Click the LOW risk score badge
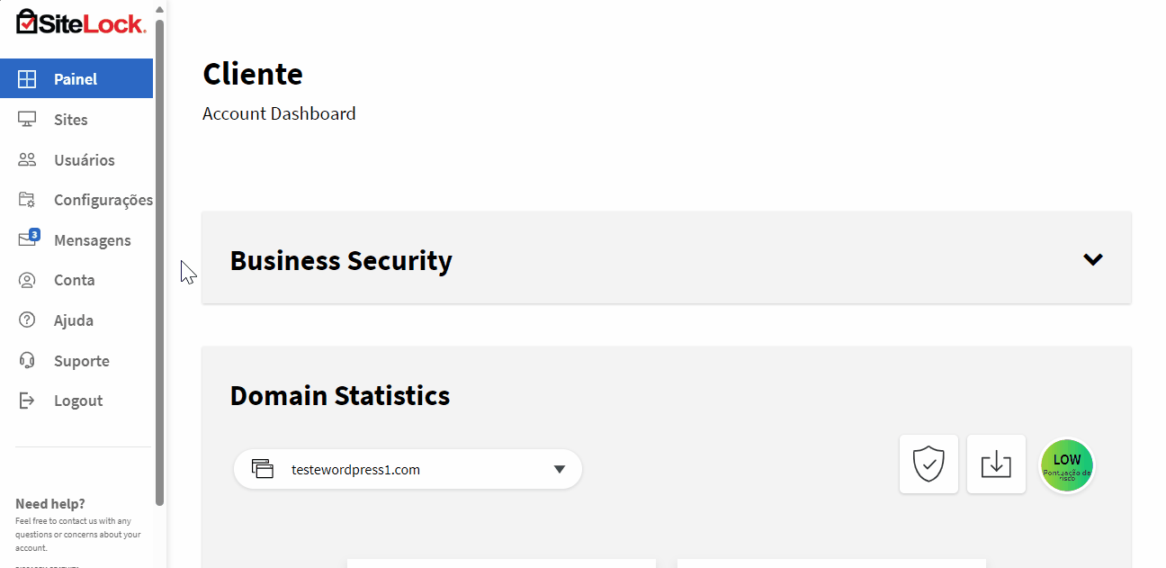 click(1067, 465)
